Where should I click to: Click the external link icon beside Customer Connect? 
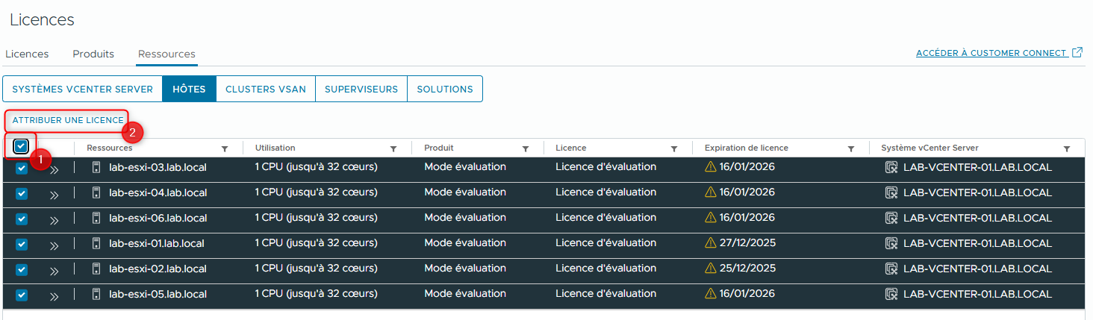tap(1077, 53)
